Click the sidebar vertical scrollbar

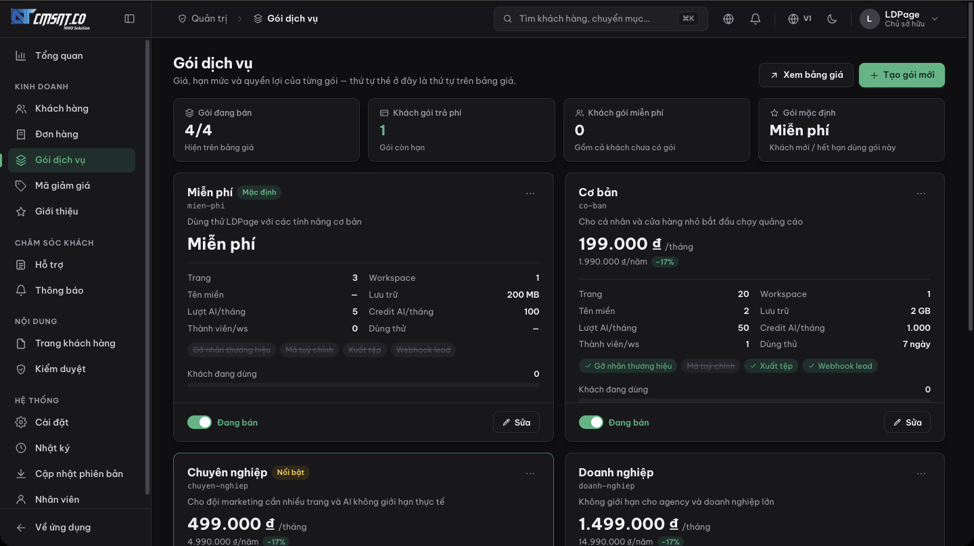click(147, 267)
